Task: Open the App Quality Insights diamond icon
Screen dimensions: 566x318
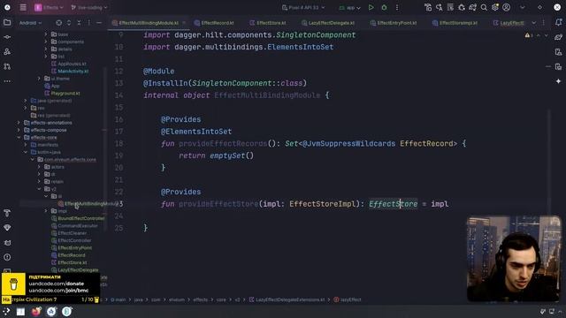Action: (7, 228)
